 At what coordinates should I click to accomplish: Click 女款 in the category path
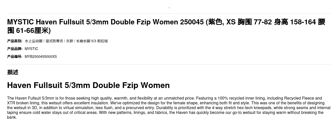point(70,41)
